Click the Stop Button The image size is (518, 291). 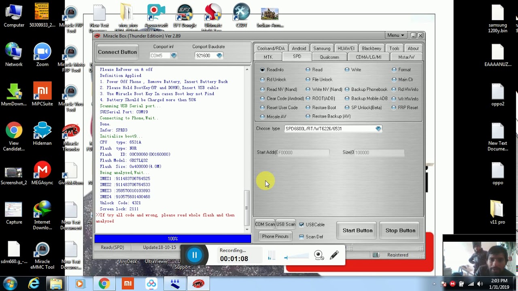click(400, 230)
